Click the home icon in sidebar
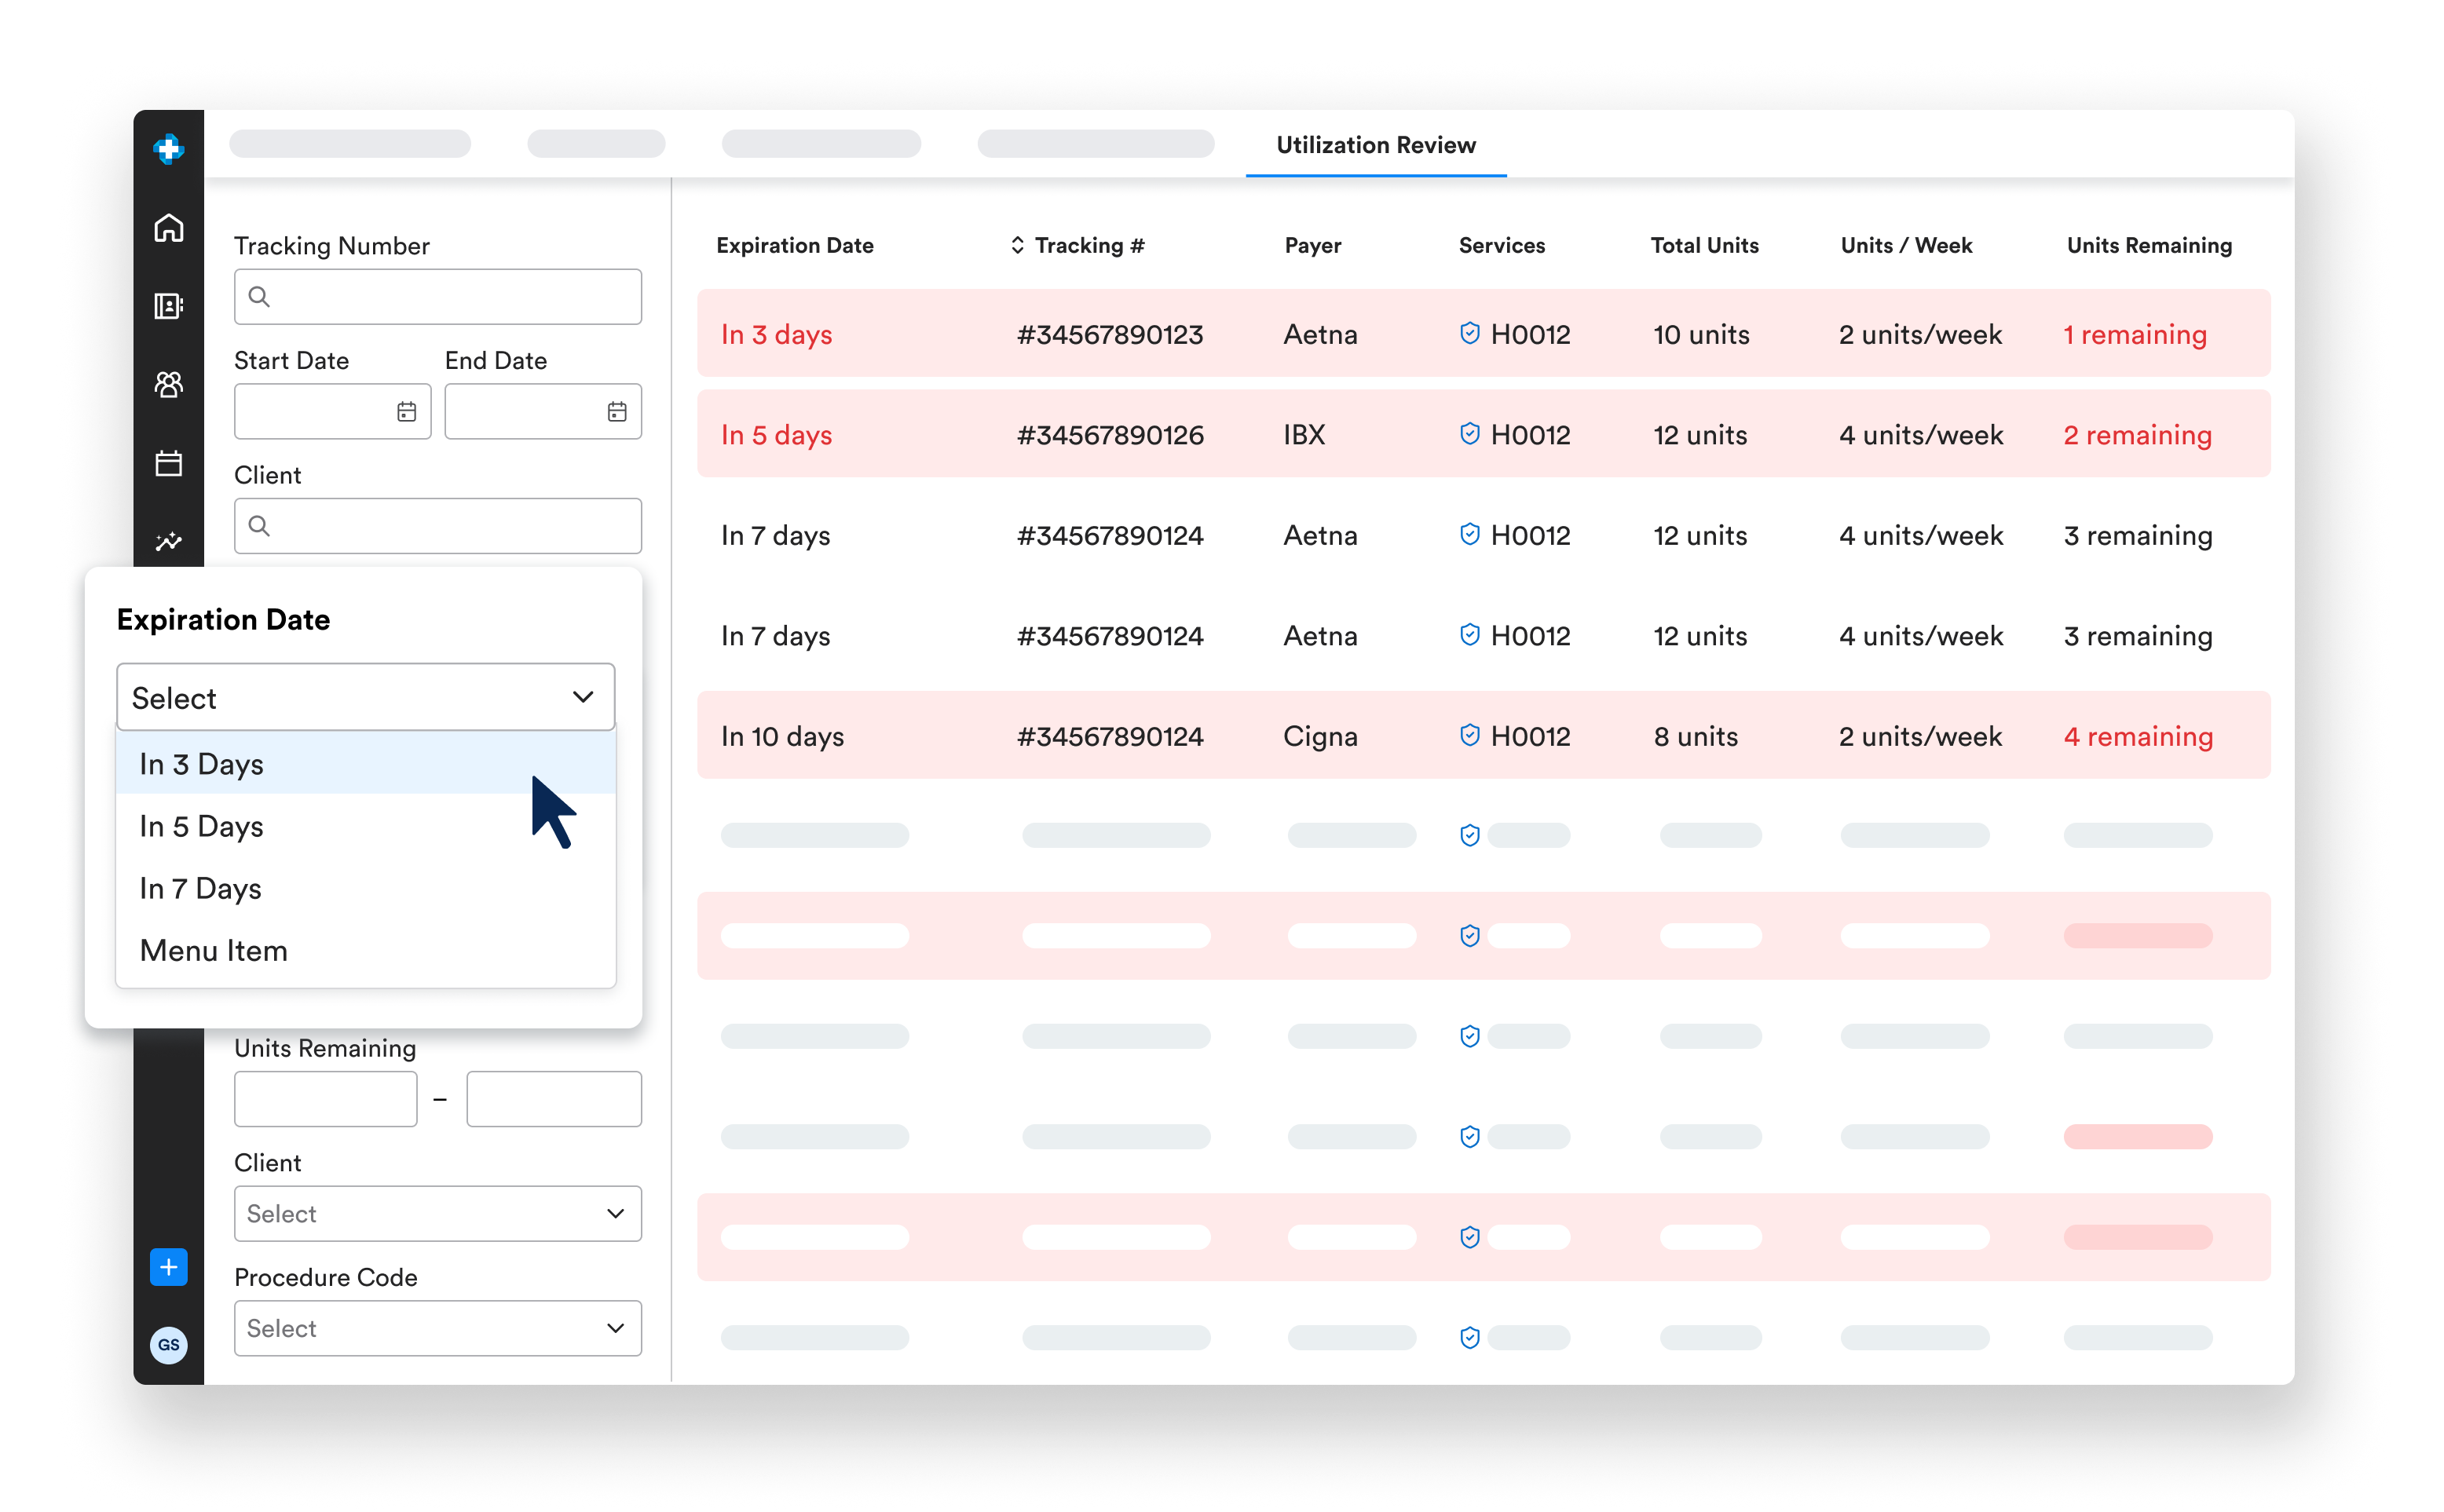This screenshot has width=2444, height=1512. 168,228
